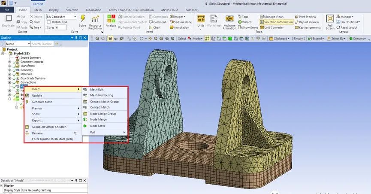This screenshot has width=371, height=194.
Task: Click the Keyframe Animation film icon
Action: (229, 18)
